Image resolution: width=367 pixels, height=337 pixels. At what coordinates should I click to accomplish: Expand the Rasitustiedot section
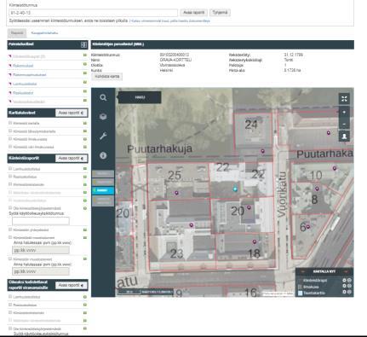pyautogui.click(x=23, y=93)
